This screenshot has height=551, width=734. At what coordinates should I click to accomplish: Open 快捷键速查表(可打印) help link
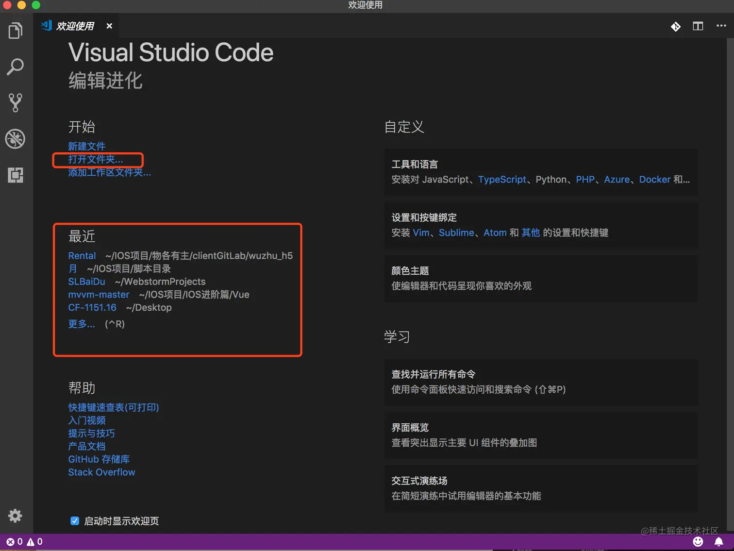point(114,407)
